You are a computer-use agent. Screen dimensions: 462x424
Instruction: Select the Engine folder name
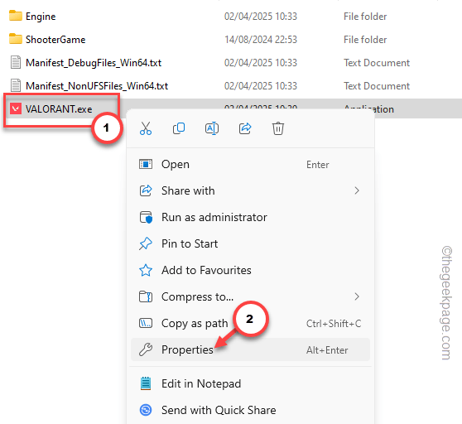click(x=41, y=17)
